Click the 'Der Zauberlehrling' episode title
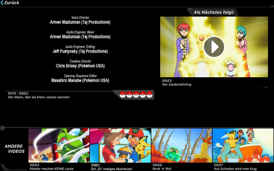The image size is (274, 171). pos(177,84)
